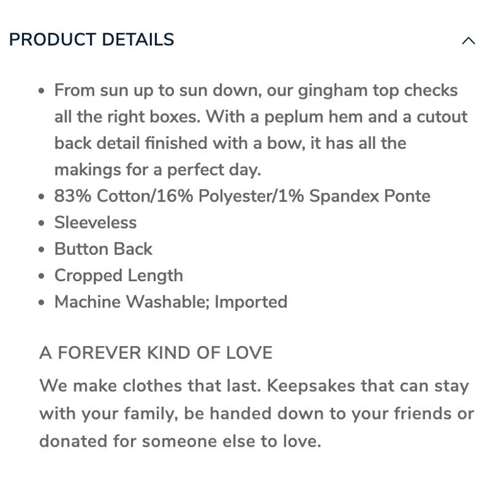Click the 83% Cotton fabric composition text
The image size is (490, 490).
point(242,196)
